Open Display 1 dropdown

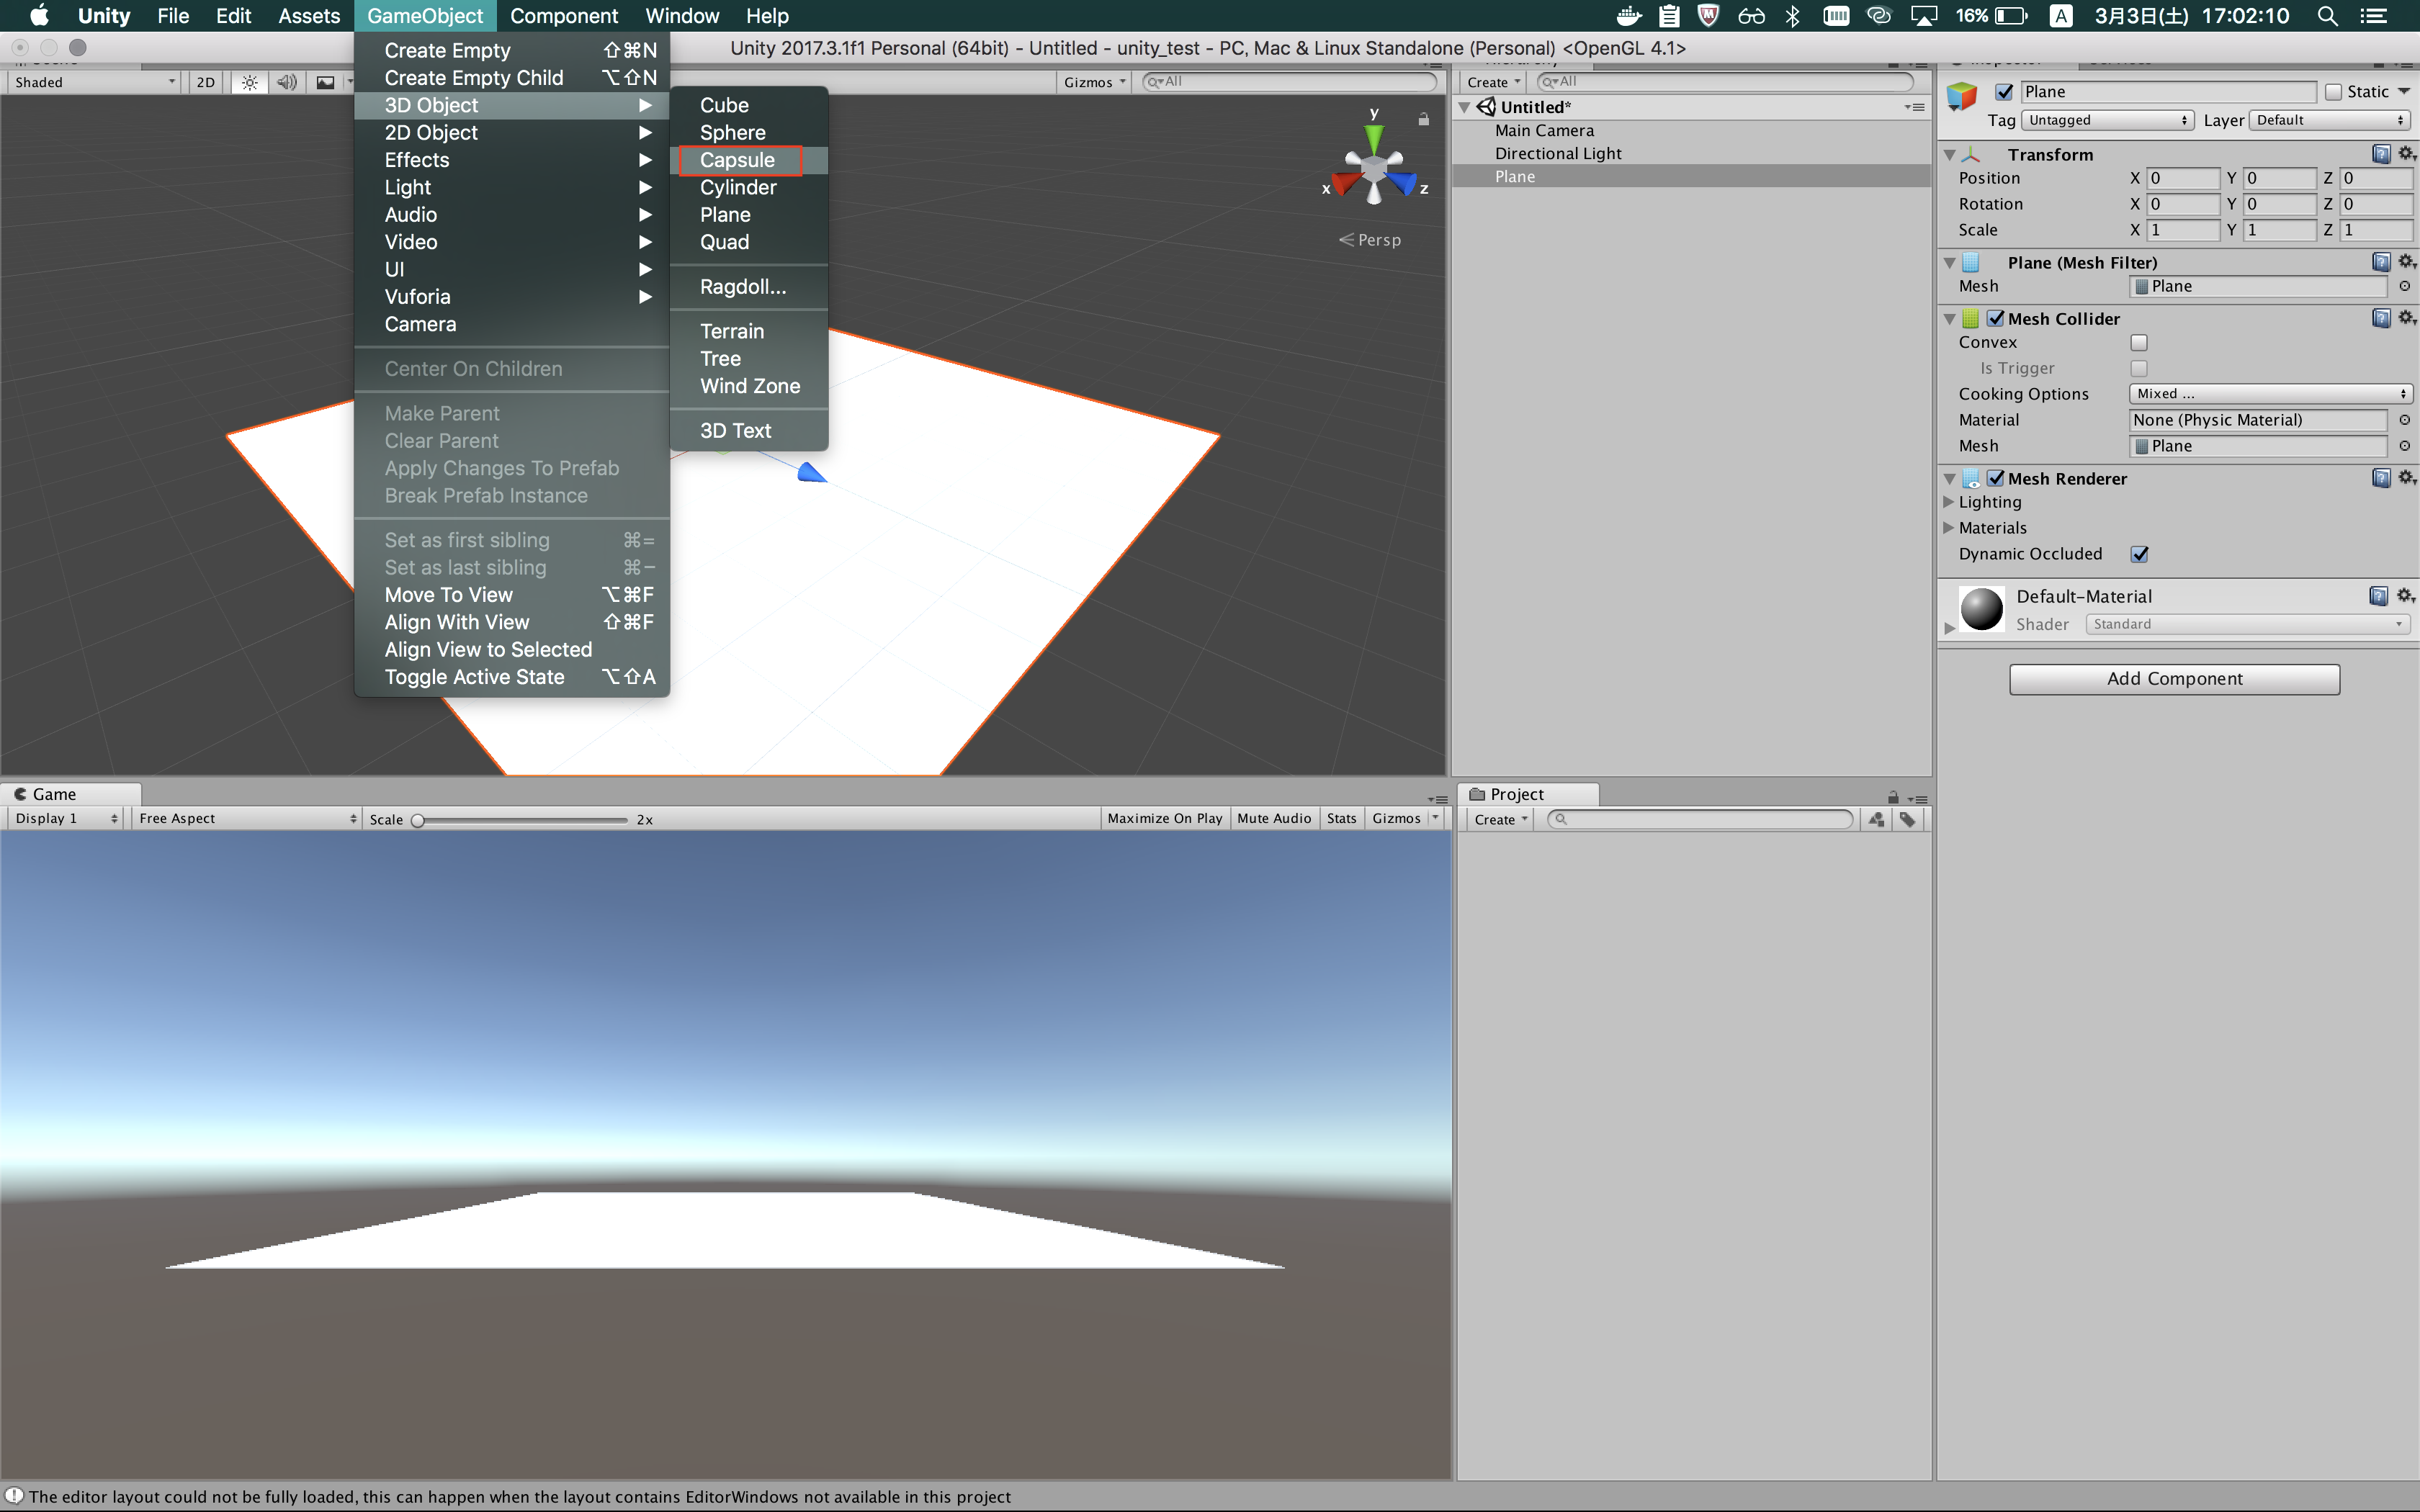tap(66, 818)
